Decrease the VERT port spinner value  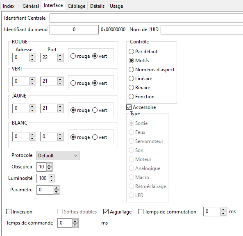point(60,83)
